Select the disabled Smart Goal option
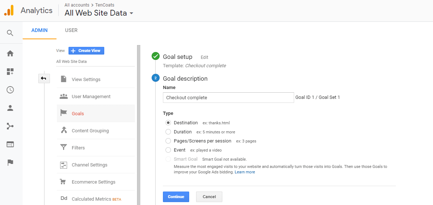 click(168, 159)
